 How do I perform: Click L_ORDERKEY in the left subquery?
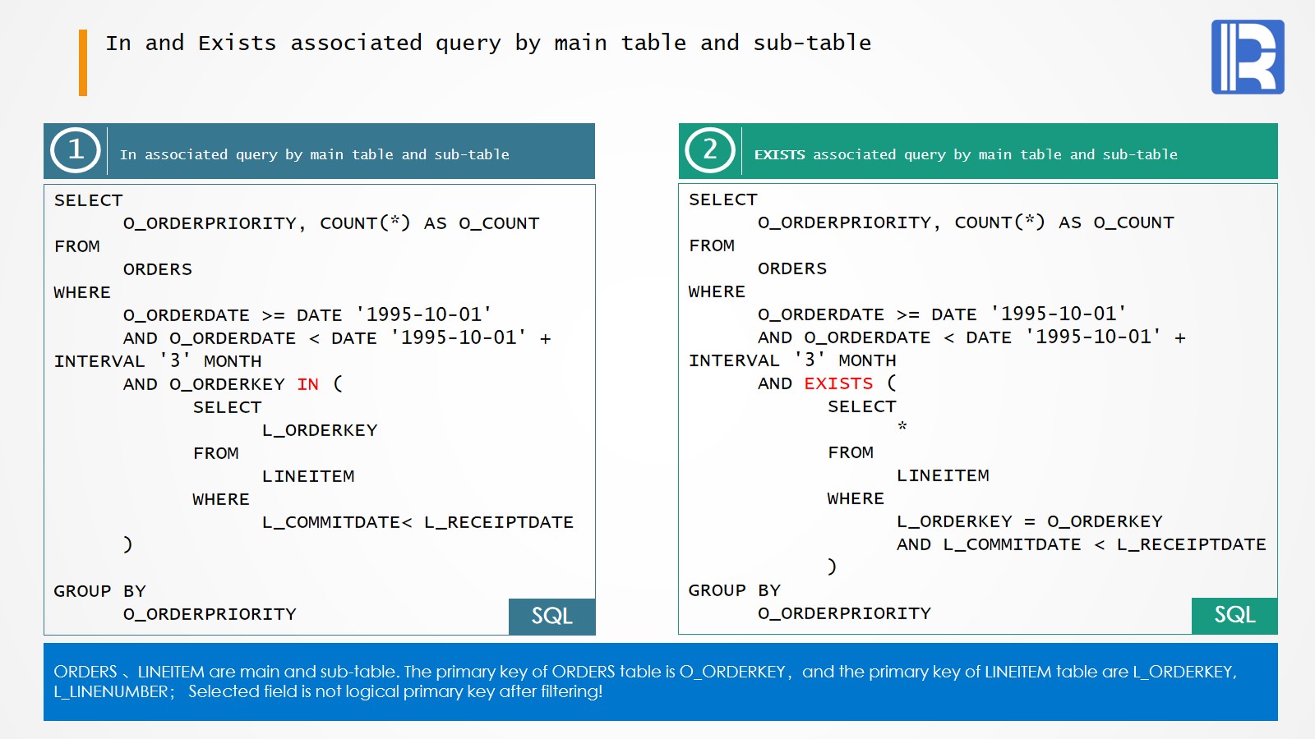pos(320,430)
